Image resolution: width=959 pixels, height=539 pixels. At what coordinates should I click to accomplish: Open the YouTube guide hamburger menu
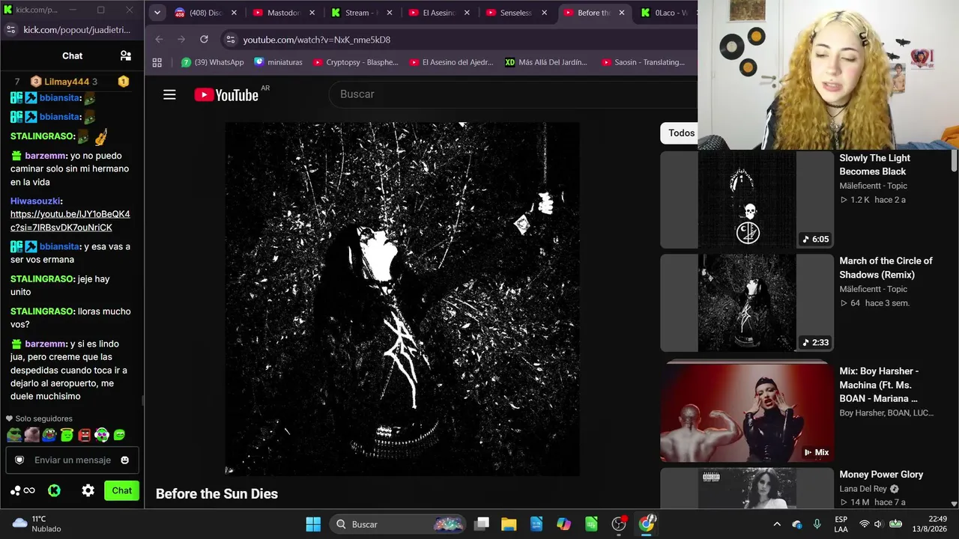coord(169,94)
